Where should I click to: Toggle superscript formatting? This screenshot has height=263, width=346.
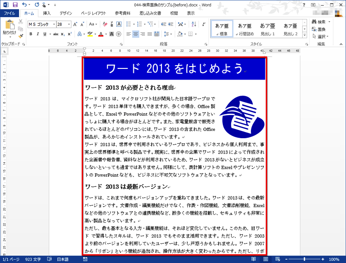[70, 34]
